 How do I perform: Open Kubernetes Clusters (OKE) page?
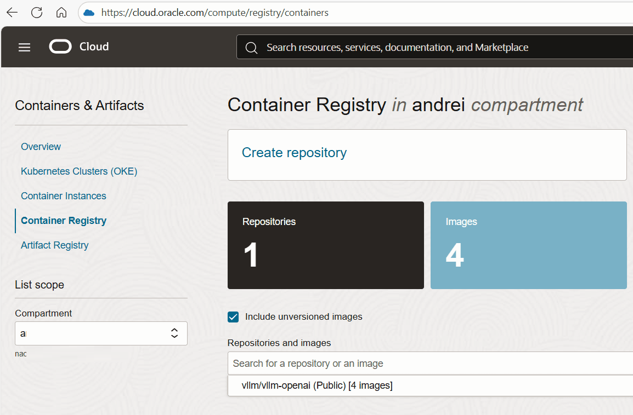pyautogui.click(x=79, y=171)
